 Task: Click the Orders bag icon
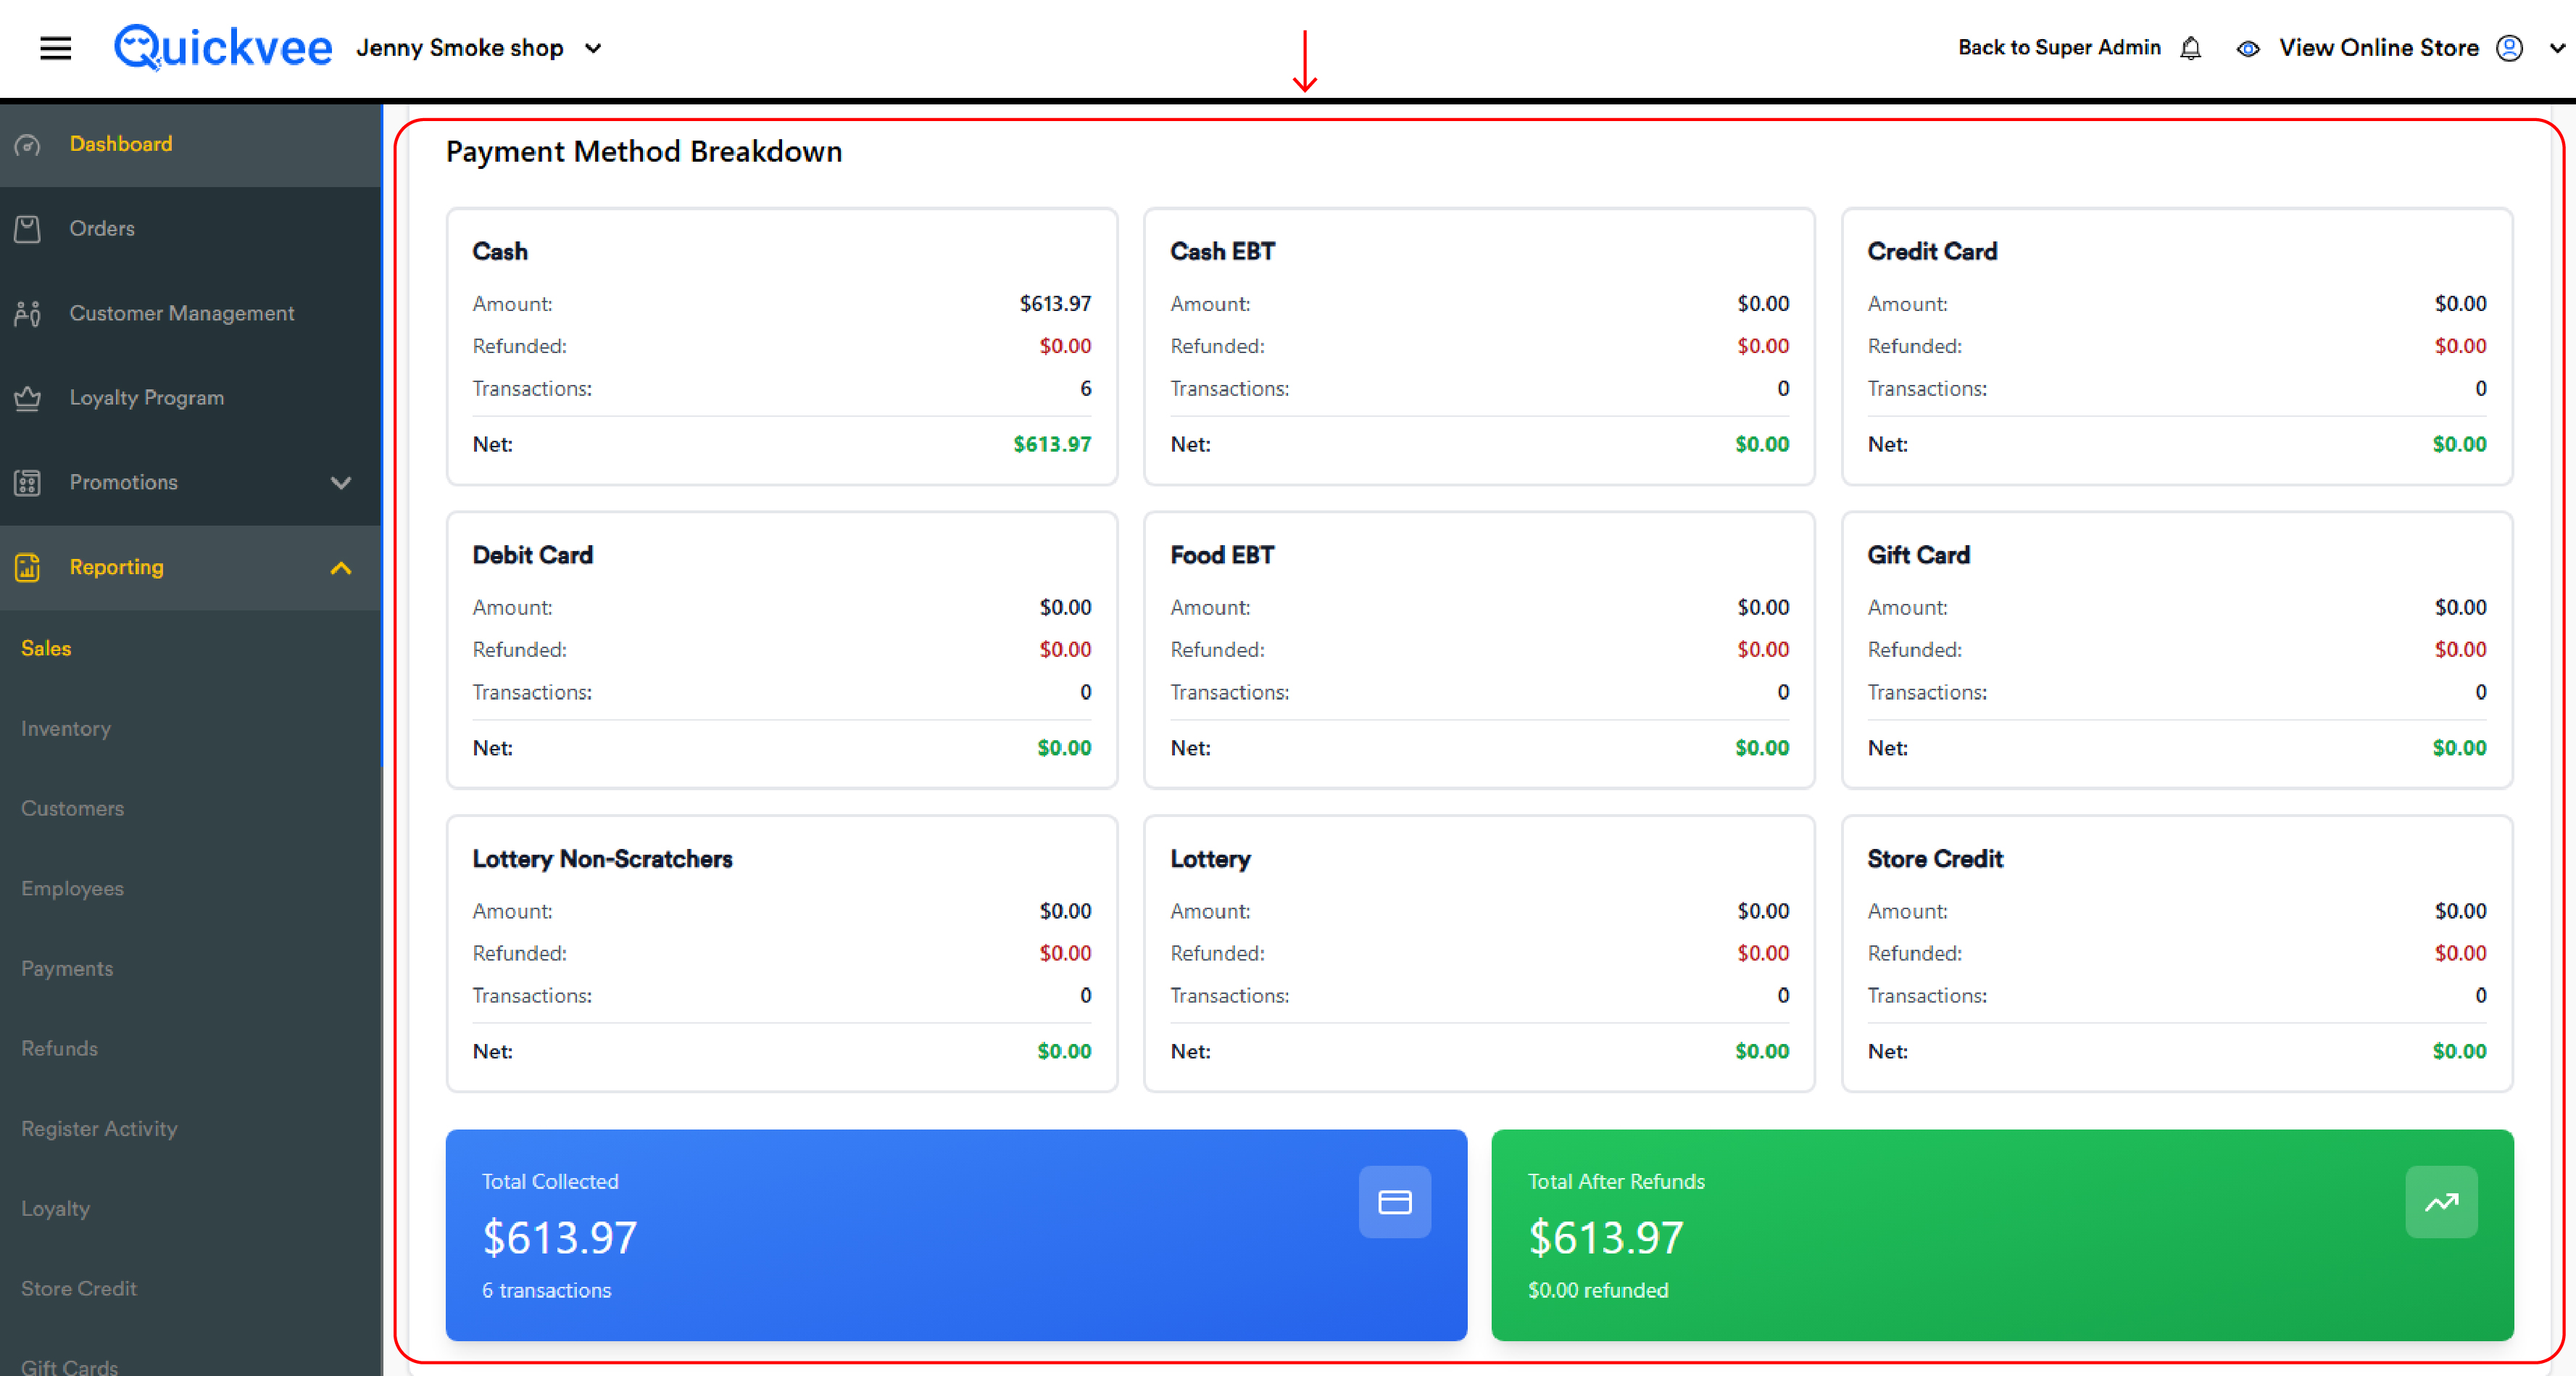coord(28,229)
